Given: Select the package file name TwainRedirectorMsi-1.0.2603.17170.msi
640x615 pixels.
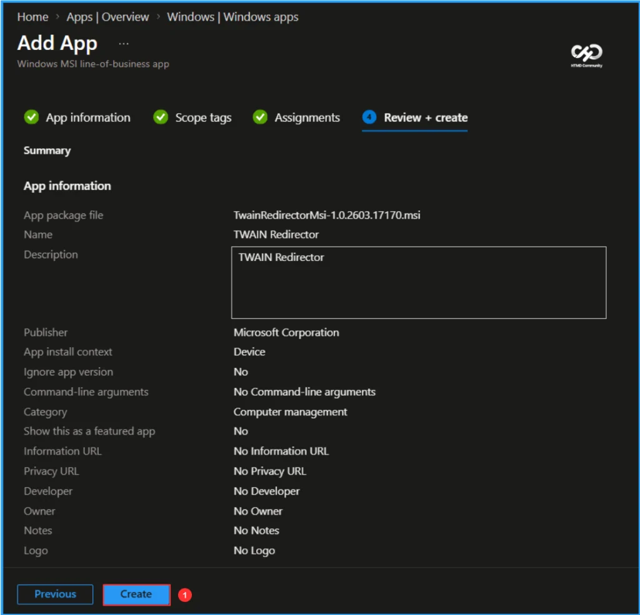Looking at the screenshot, I should coord(327,215).
